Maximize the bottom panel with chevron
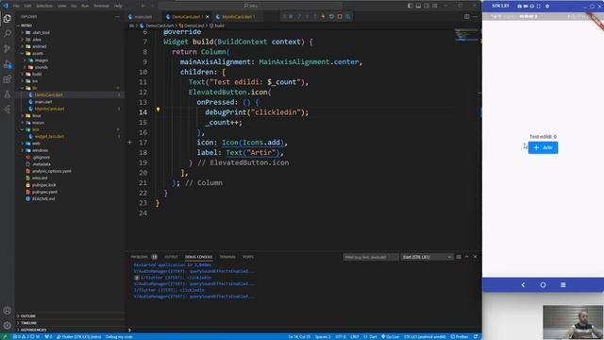Screen dimensions: 604x340 coord(467,257)
